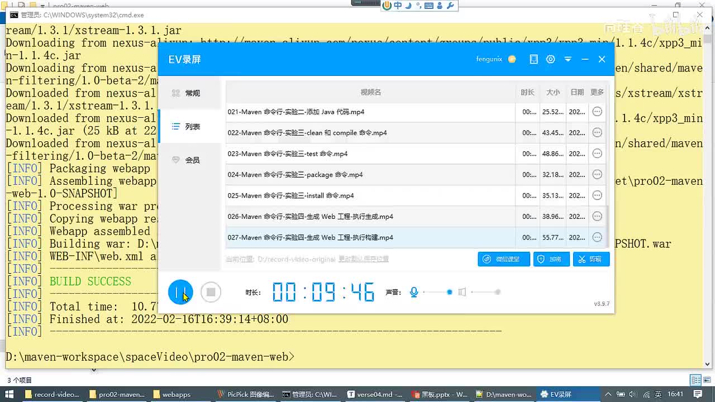Click the IME moon icon

pyautogui.click(x=408, y=6)
